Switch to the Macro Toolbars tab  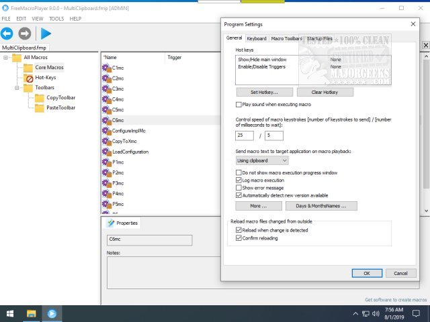pos(286,39)
